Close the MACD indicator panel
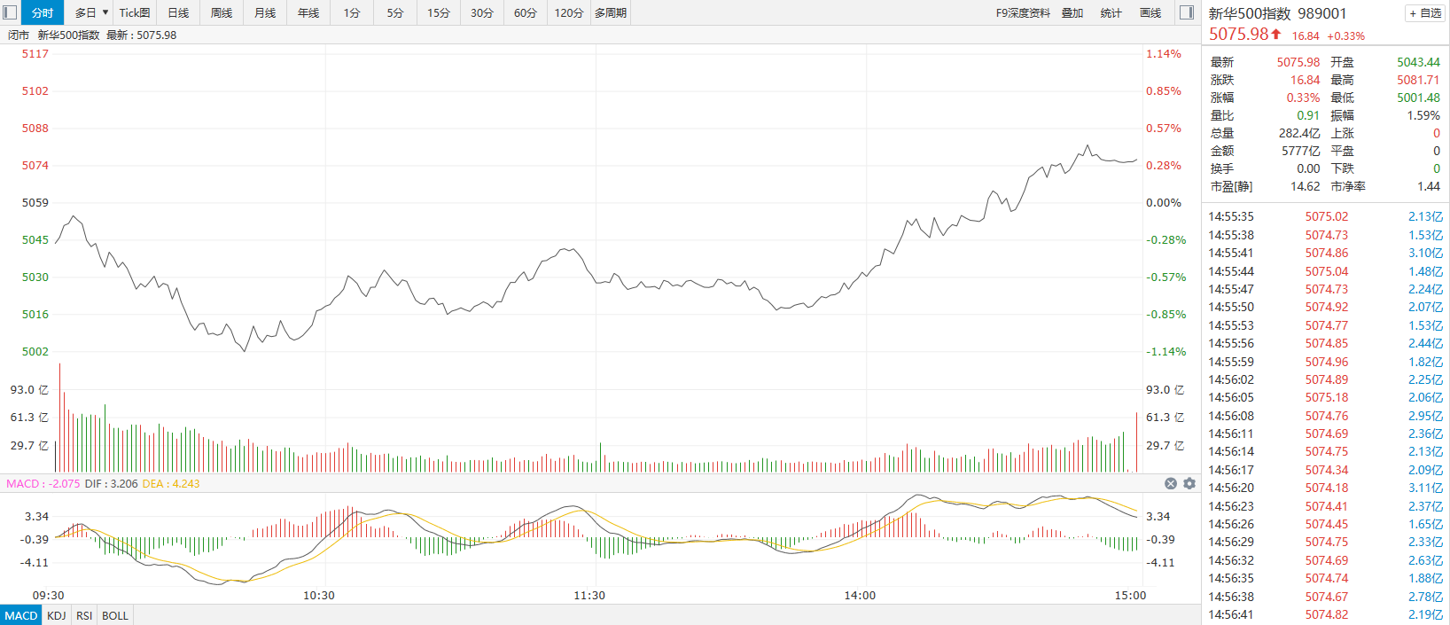Viewport: 1450px width, 625px height. tap(1171, 483)
